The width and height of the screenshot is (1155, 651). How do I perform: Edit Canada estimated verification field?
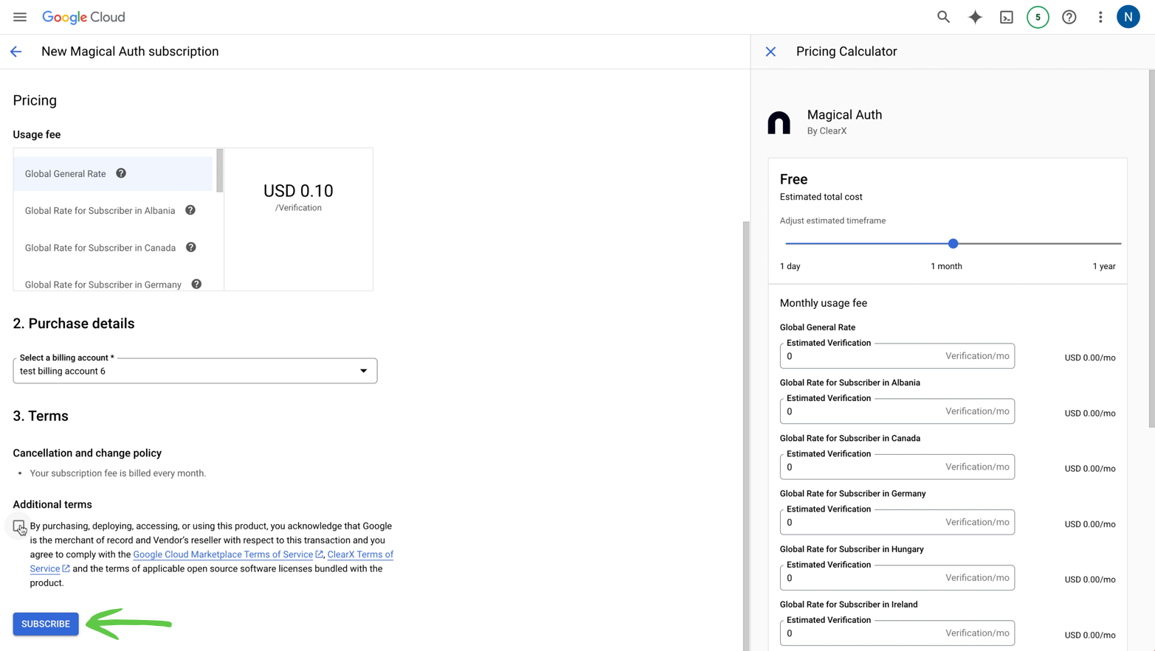point(897,467)
